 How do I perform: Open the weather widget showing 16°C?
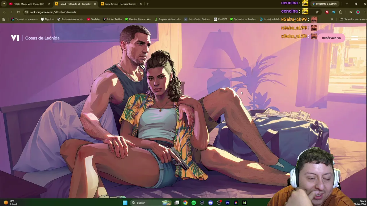11,203
